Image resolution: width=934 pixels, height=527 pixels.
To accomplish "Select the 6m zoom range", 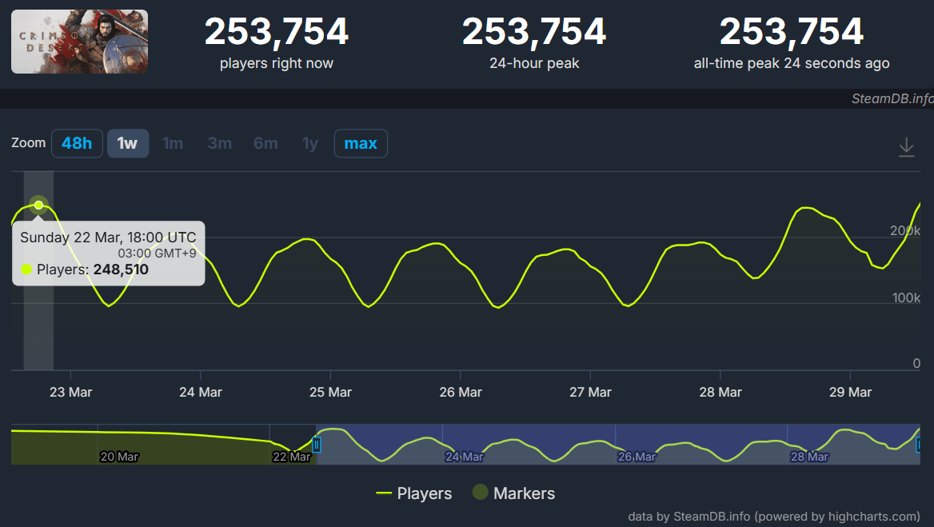I will tap(265, 143).
